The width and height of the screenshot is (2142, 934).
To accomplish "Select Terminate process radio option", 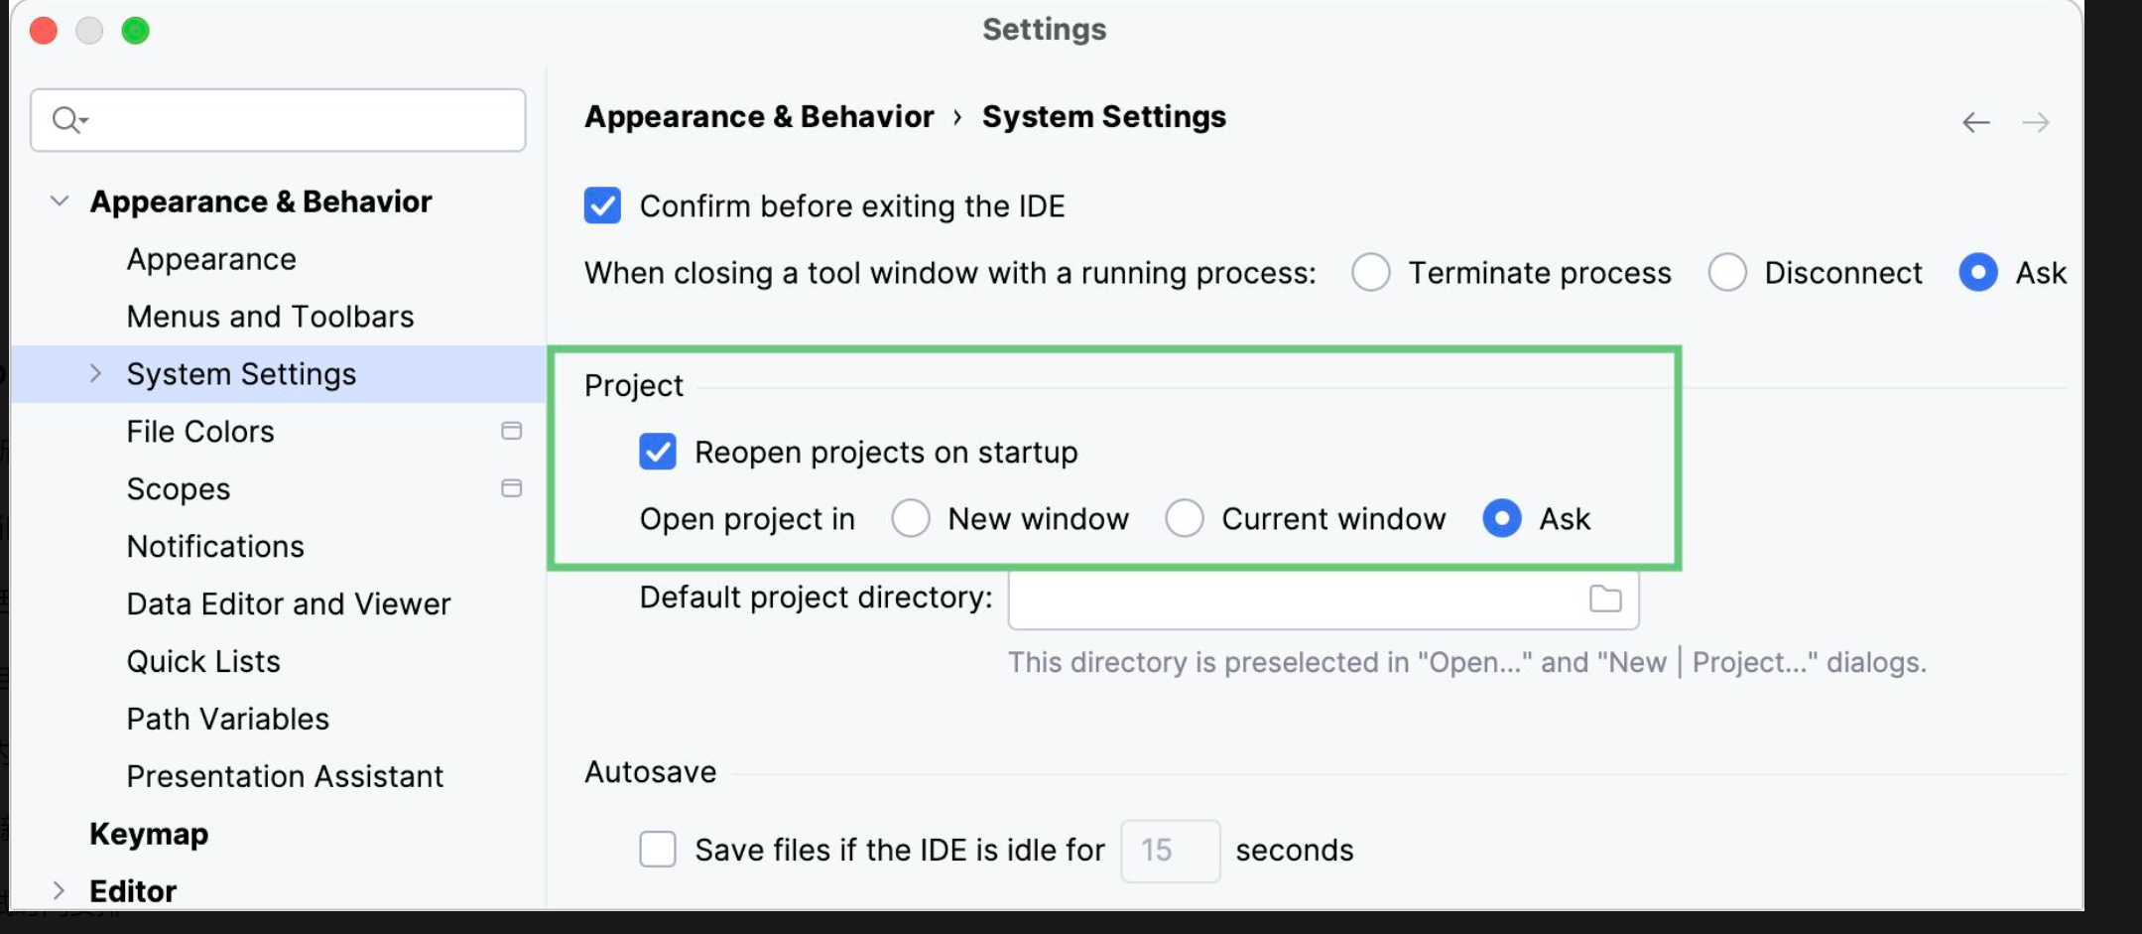I will pyautogui.click(x=1371, y=272).
